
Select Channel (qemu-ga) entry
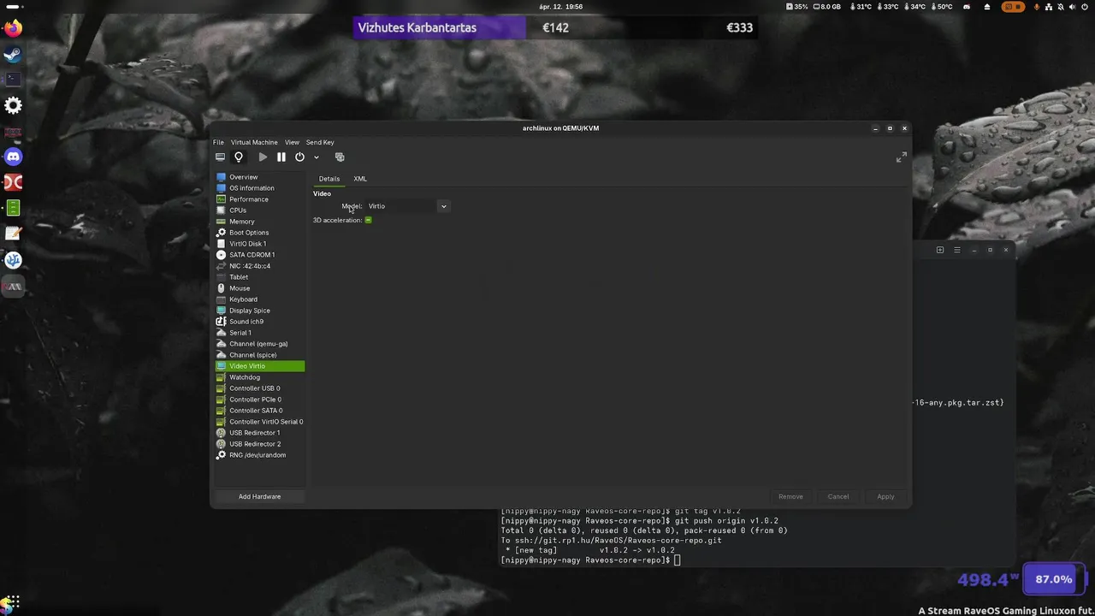tap(259, 344)
